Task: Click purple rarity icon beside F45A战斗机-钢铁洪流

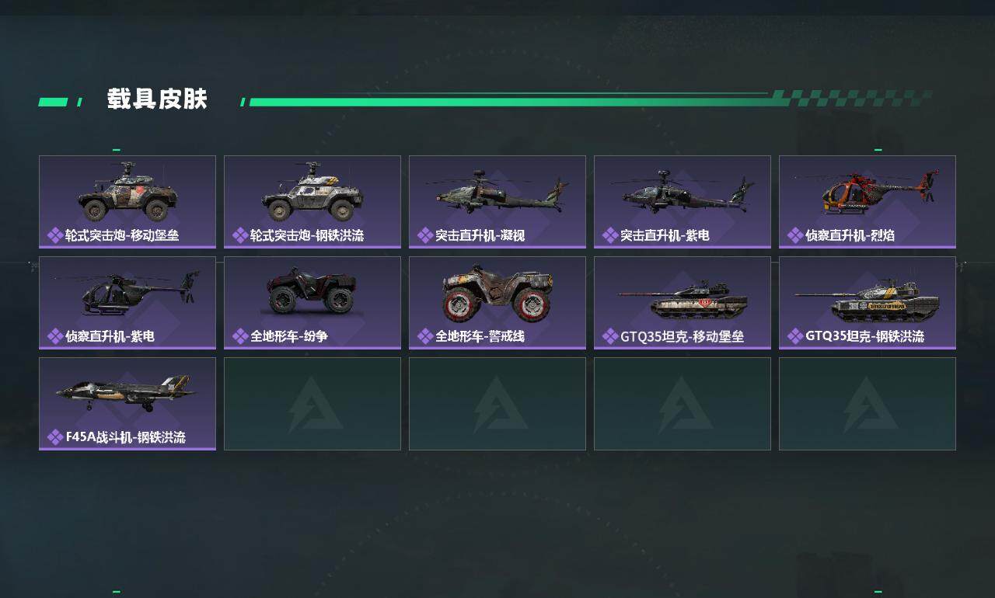Action: click(55, 437)
